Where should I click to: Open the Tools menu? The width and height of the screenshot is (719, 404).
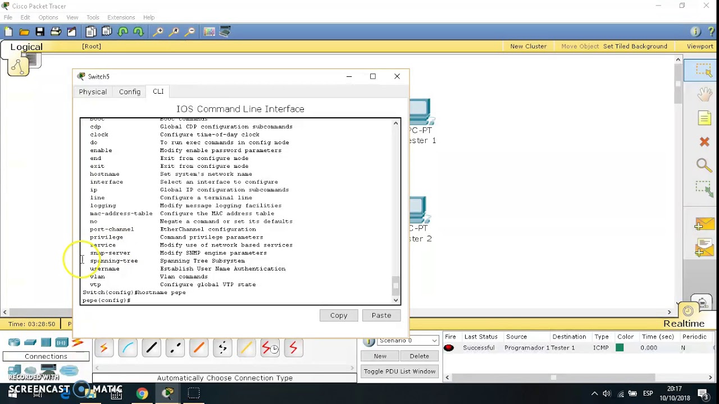tap(93, 17)
